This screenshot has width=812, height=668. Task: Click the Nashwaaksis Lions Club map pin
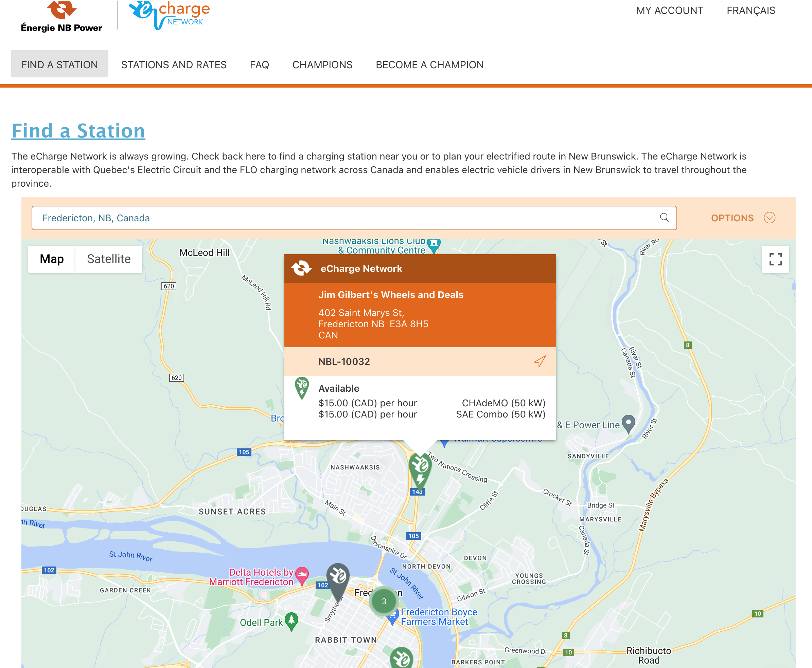point(434,245)
